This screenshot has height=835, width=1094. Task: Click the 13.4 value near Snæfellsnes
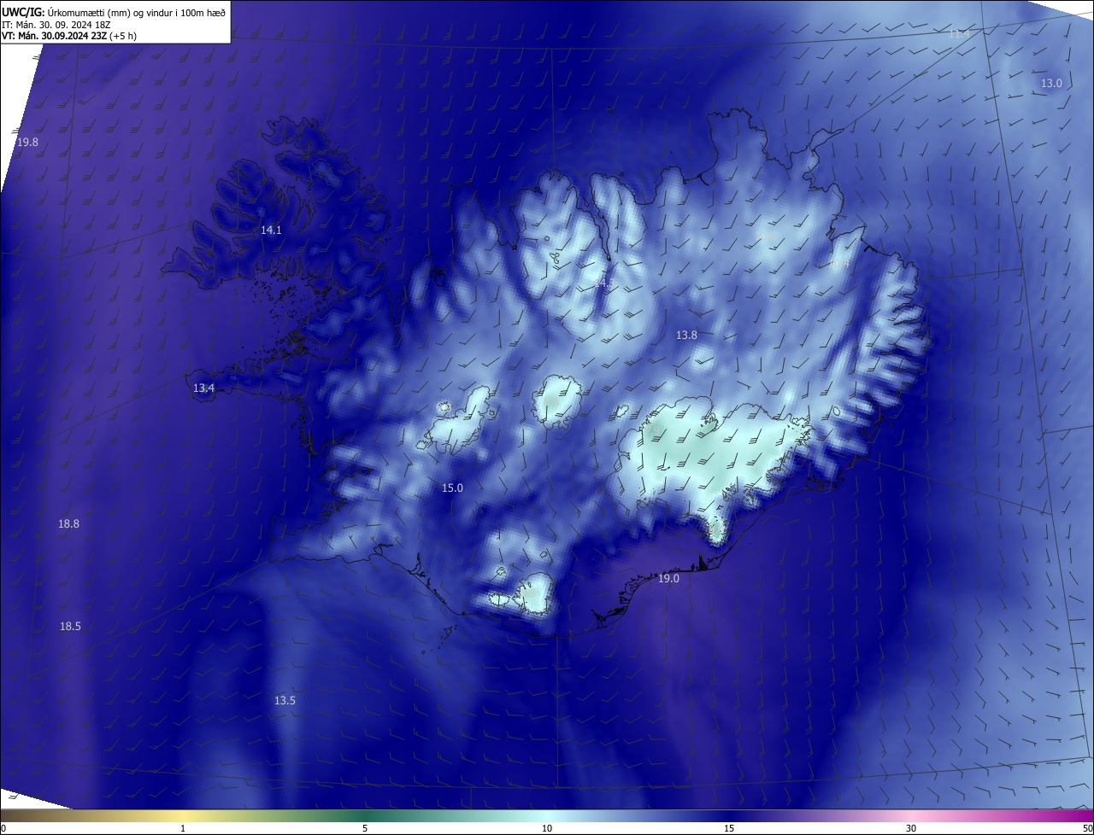pos(203,388)
